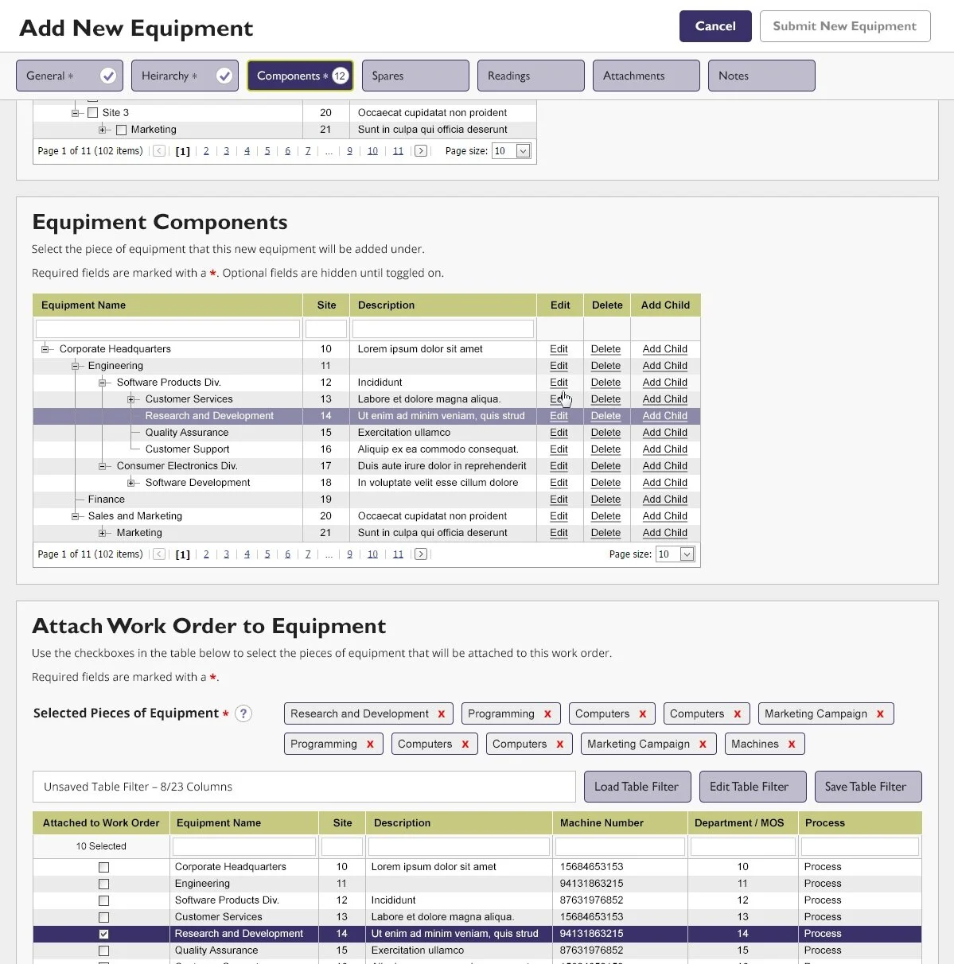Tick the Site 3 checkbox
Screen dimensions: 954x964
(92, 113)
